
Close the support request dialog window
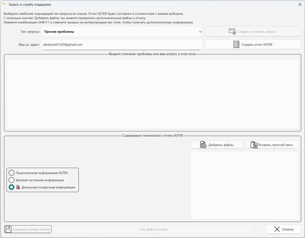[300, 4]
